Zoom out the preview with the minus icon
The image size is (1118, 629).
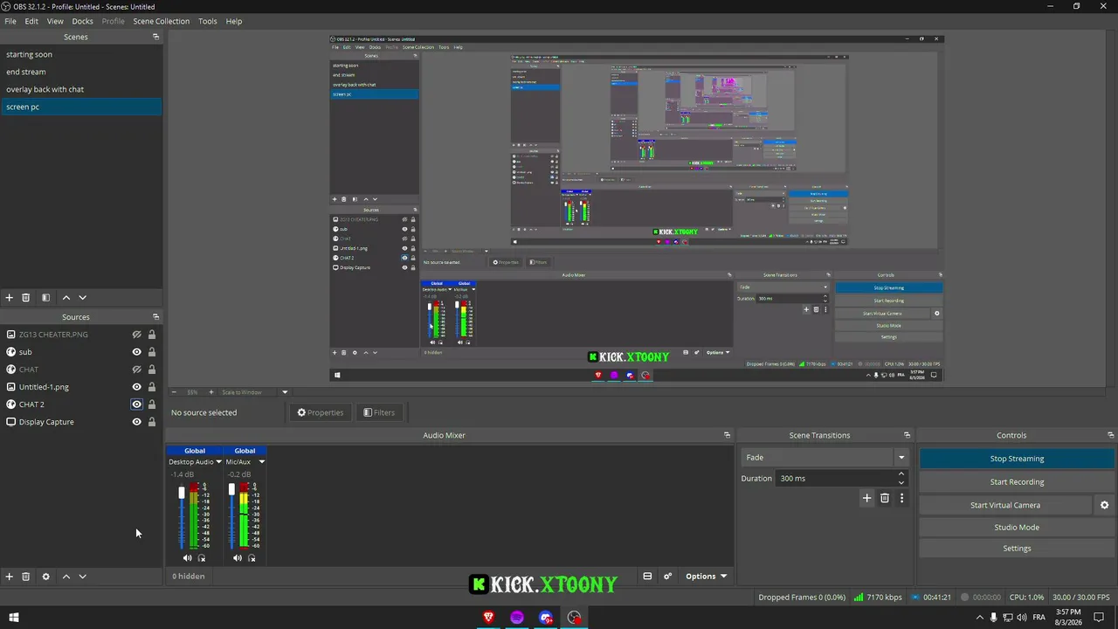click(x=174, y=392)
